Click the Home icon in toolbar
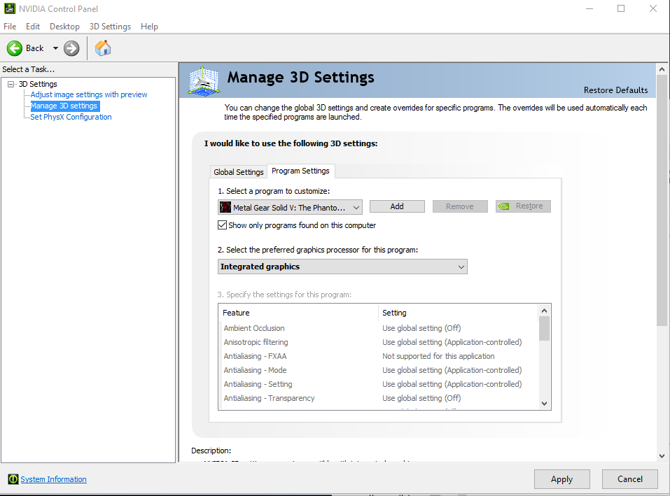 (103, 48)
